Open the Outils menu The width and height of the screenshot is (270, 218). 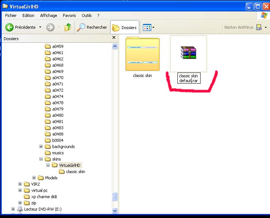coord(87,15)
